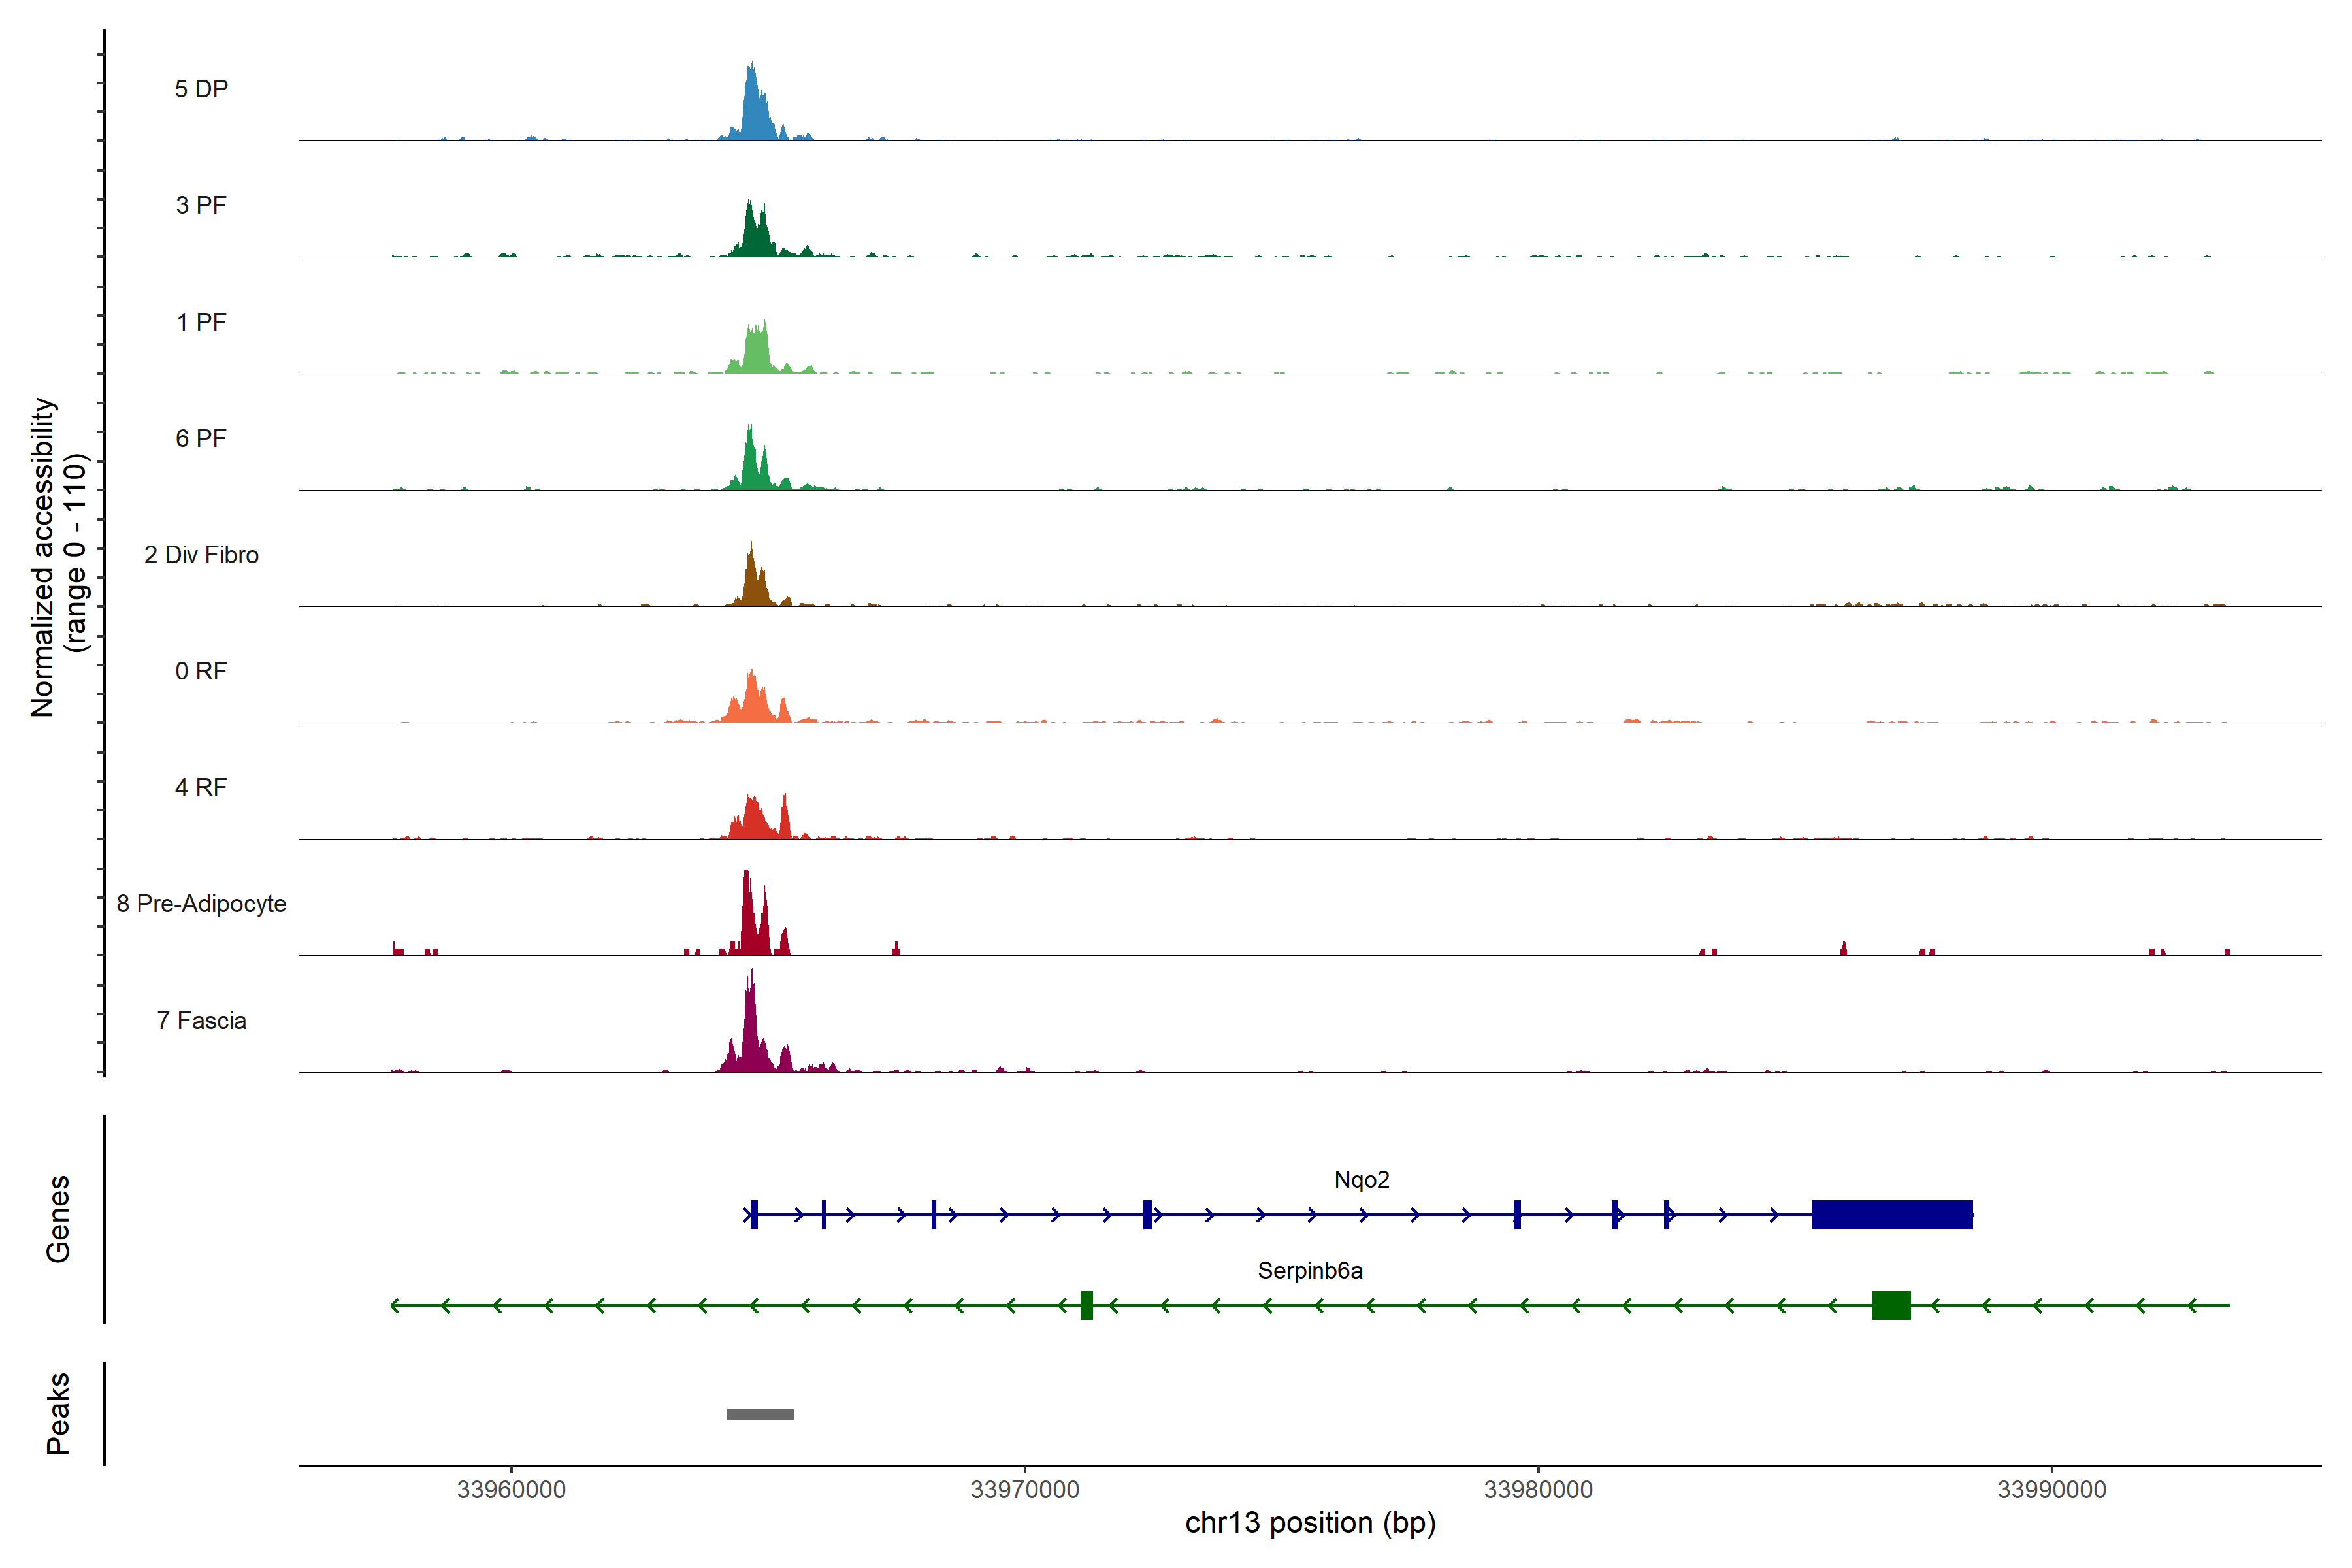The height and width of the screenshot is (1568, 2352).
Task: Select the 6 PF track label
Action: (201, 438)
